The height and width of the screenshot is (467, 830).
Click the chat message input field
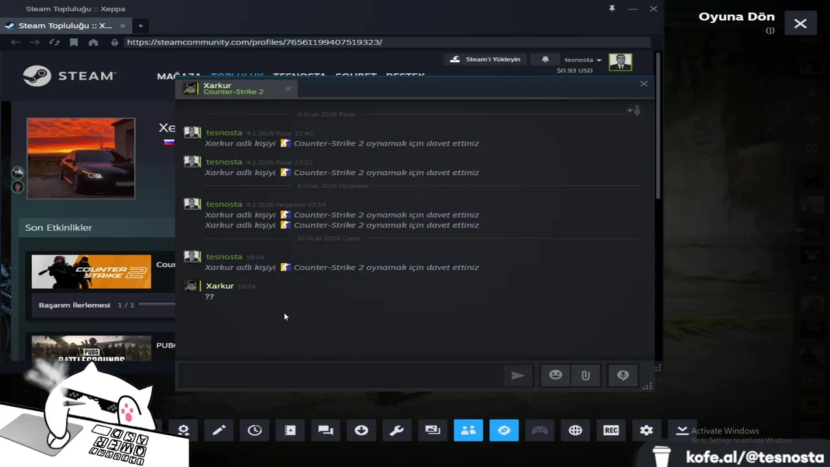coord(341,375)
